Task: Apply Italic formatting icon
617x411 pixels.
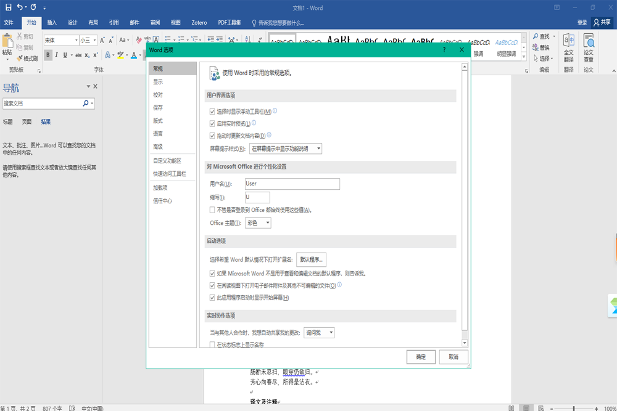Action: pos(57,55)
